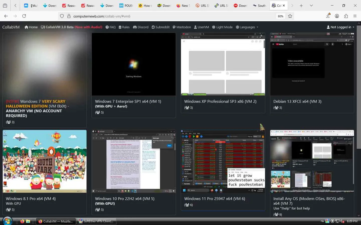Go back using the browser back arrow
The width and height of the screenshot is (361, 225).
(x=6, y=16)
